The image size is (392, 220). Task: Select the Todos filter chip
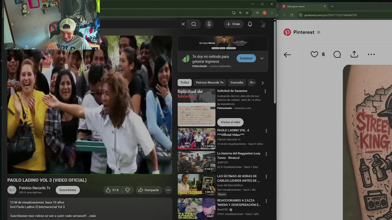coord(185,82)
